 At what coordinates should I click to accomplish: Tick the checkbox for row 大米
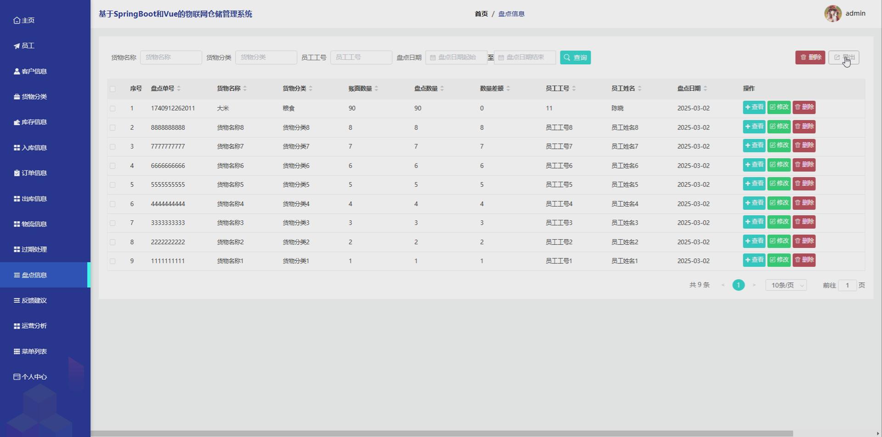pos(113,108)
